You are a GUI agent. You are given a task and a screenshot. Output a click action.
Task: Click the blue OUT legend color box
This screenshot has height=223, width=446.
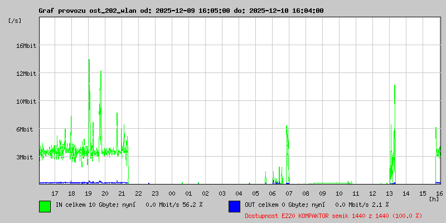pos(234,206)
